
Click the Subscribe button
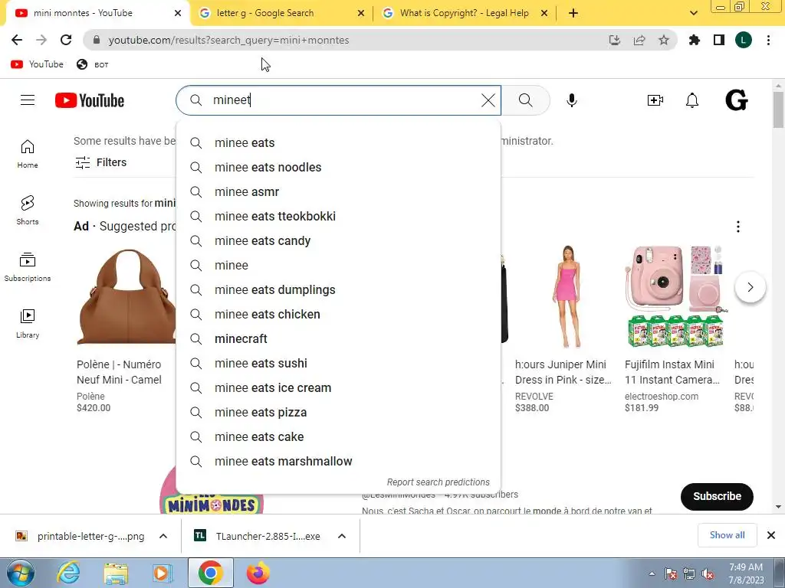pyautogui.click(x=717, y=496)
